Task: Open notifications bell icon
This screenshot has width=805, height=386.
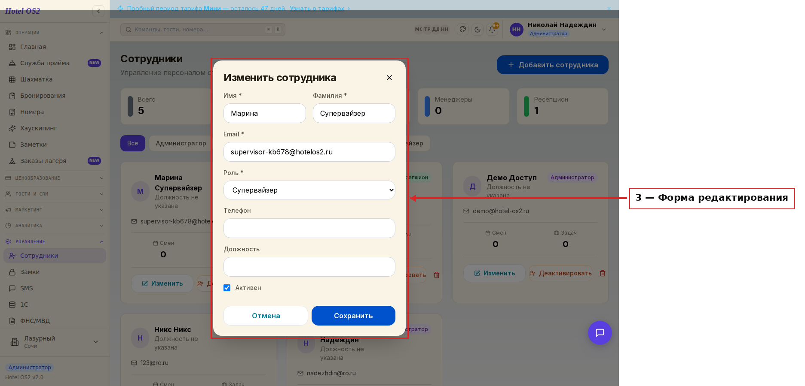Action: [x=492, y=29]
